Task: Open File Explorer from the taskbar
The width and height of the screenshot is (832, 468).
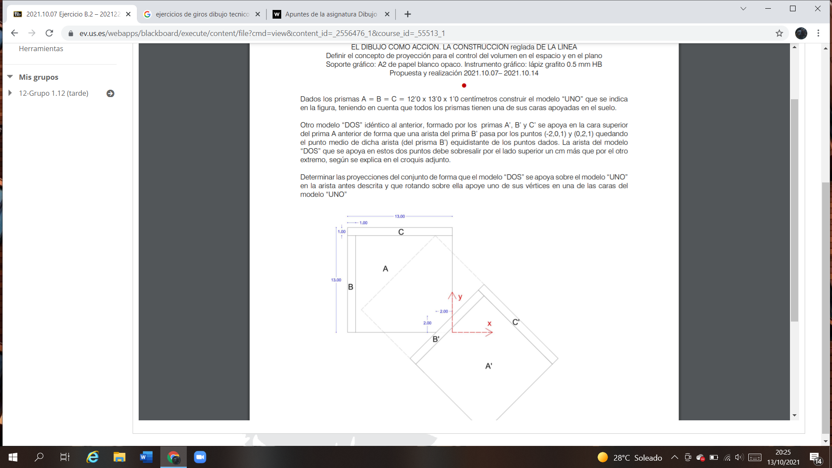Action: pyautogui.click(x=119, y=457)
